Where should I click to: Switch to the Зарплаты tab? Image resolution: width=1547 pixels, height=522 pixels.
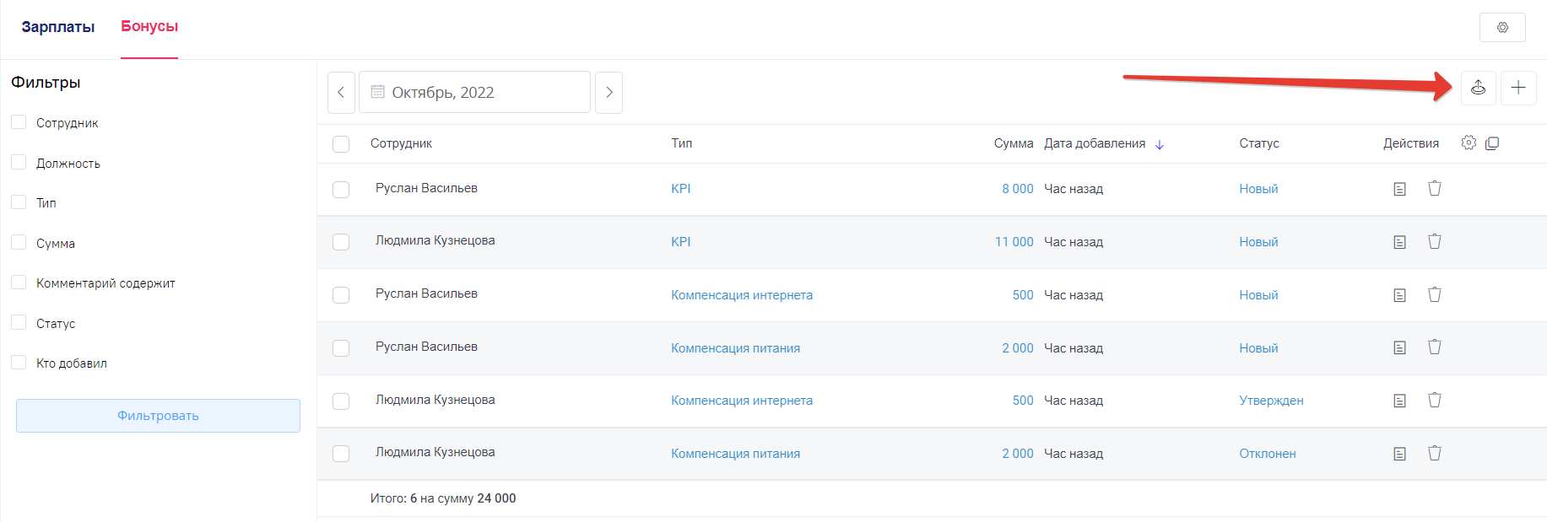coord(57,27)
